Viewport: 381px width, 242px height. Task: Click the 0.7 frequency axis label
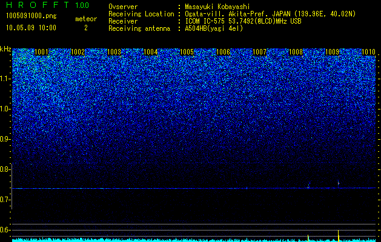pos(4,200)
